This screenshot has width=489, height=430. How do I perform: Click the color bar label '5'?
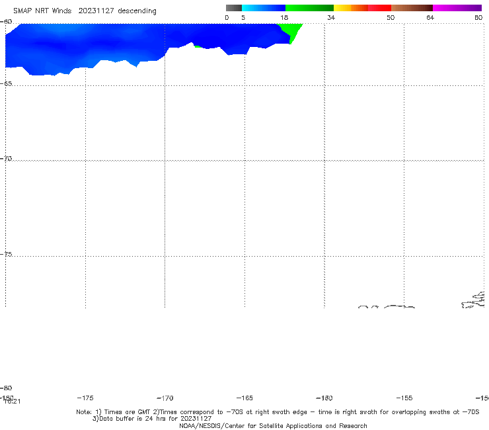click(243, 18)
